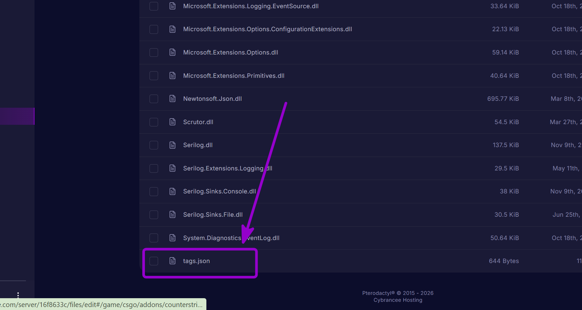Image resolution: width=582 pixels, height=310 pixels.
Task: Select the highlighted purple sidebar item
Action: [x=17, y=116]
